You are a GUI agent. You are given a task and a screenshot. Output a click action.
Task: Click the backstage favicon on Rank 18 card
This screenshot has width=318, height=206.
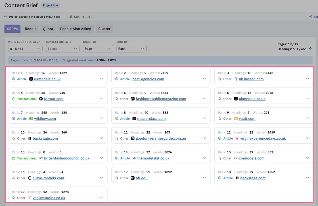coord(237,178)
